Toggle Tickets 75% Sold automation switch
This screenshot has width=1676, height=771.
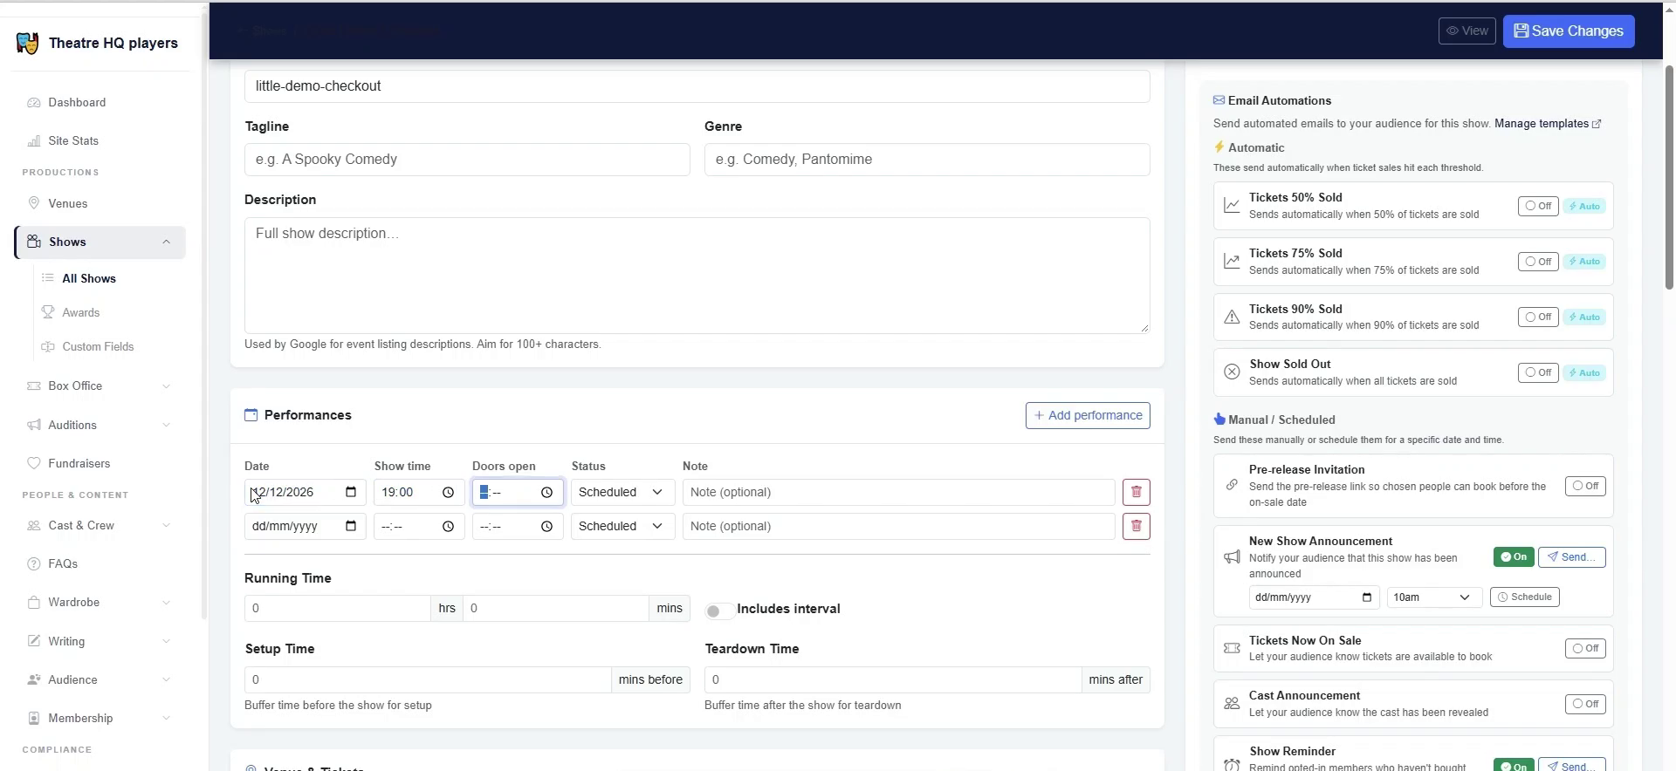click(x=1538, y=262)
